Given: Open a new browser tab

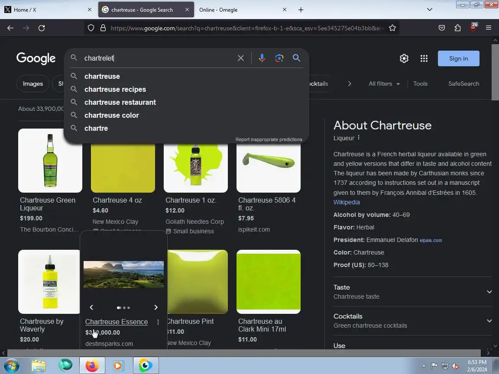Looking at the screenshot, I should click(x=301, y=10).
